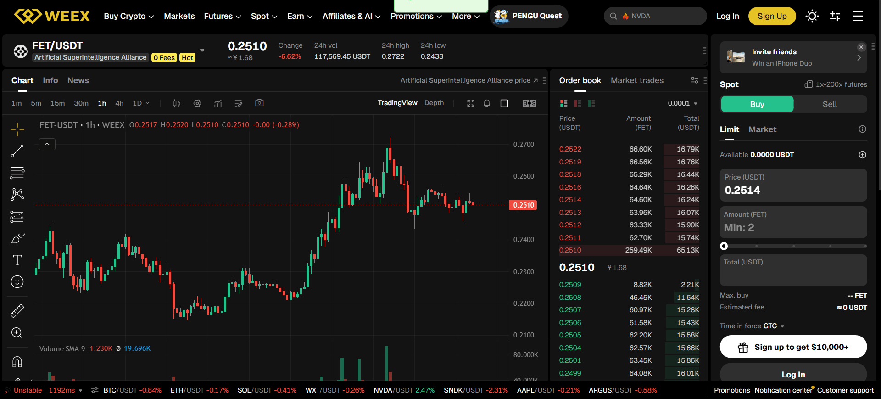
Task: Take a chart snapshot with camera icon
Action: [259, 103]
